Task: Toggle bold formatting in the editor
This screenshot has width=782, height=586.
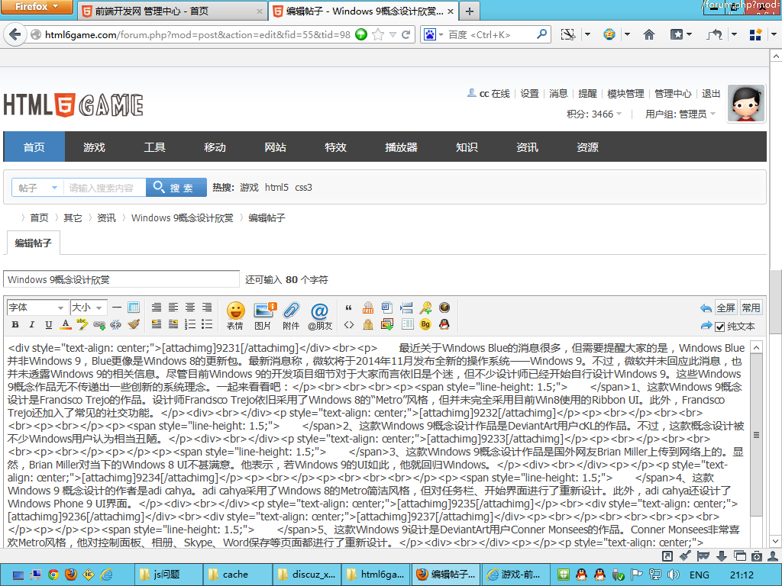Action: click(15, 325)
